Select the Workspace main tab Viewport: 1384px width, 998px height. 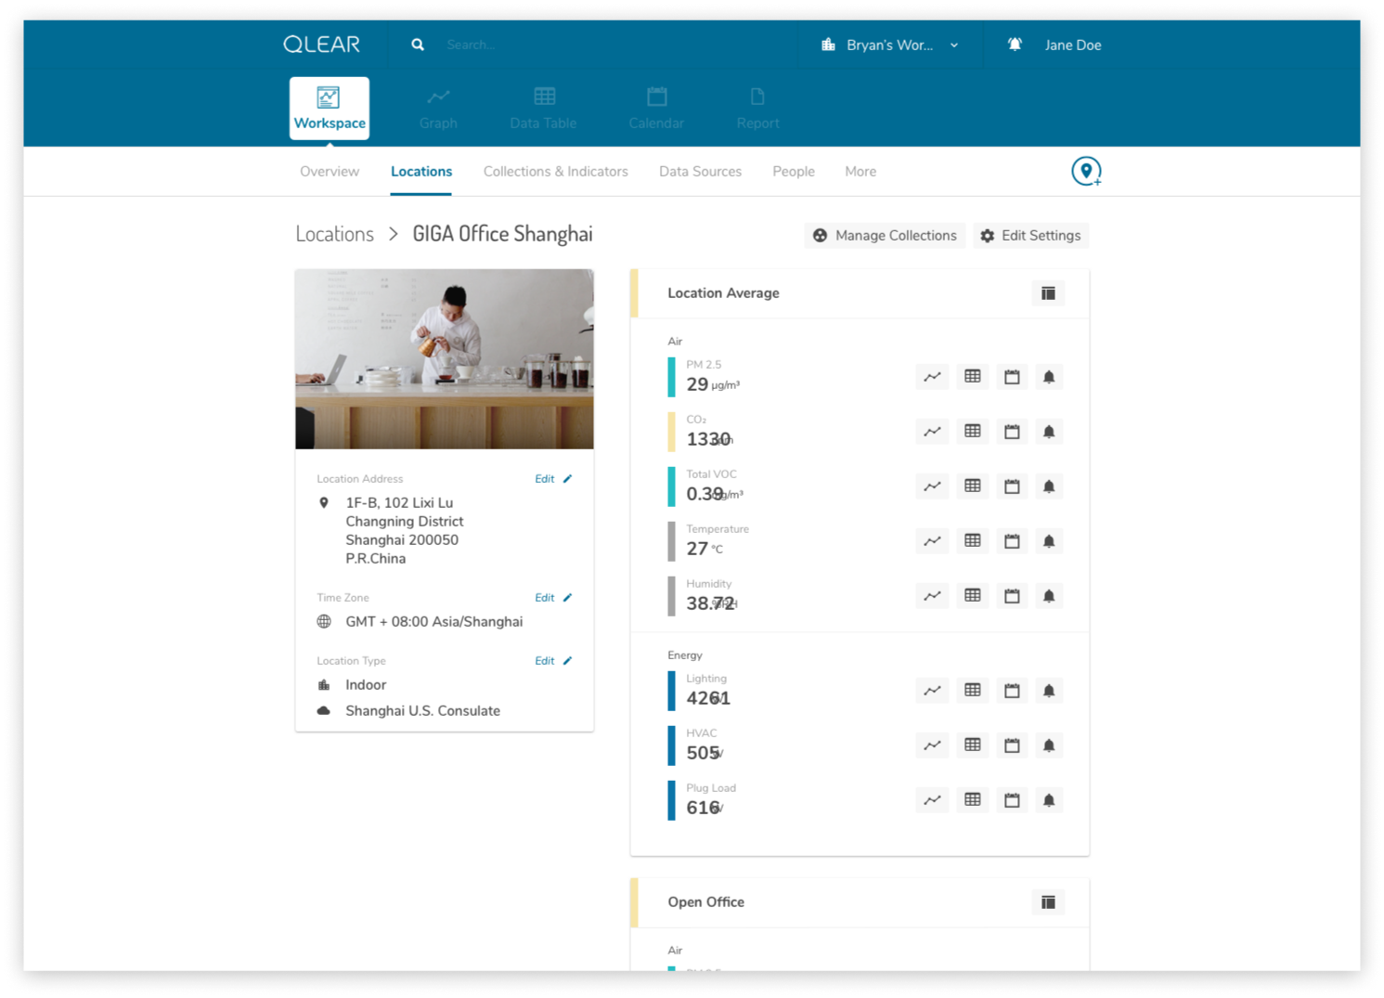[x=330, y=109]
